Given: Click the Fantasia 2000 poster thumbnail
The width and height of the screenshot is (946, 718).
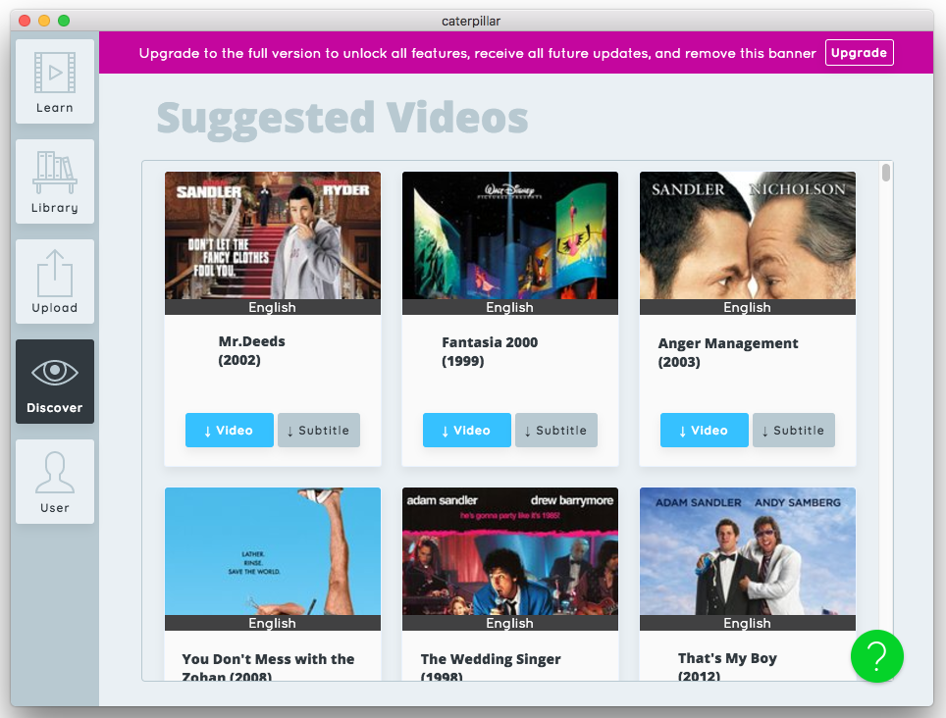Looking at the screenshot, I should click(510, 235).
